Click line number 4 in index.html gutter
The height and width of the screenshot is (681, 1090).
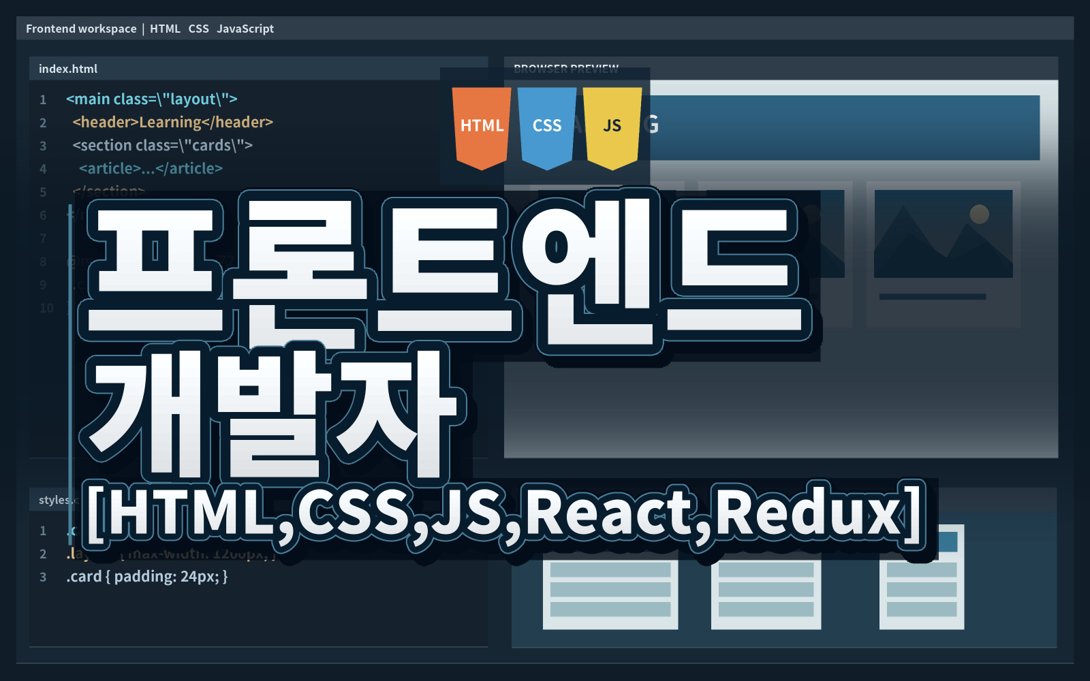click(x=43, y=169)
